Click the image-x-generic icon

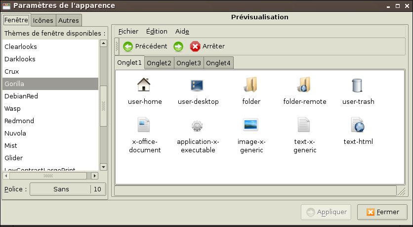click(251, 125)
